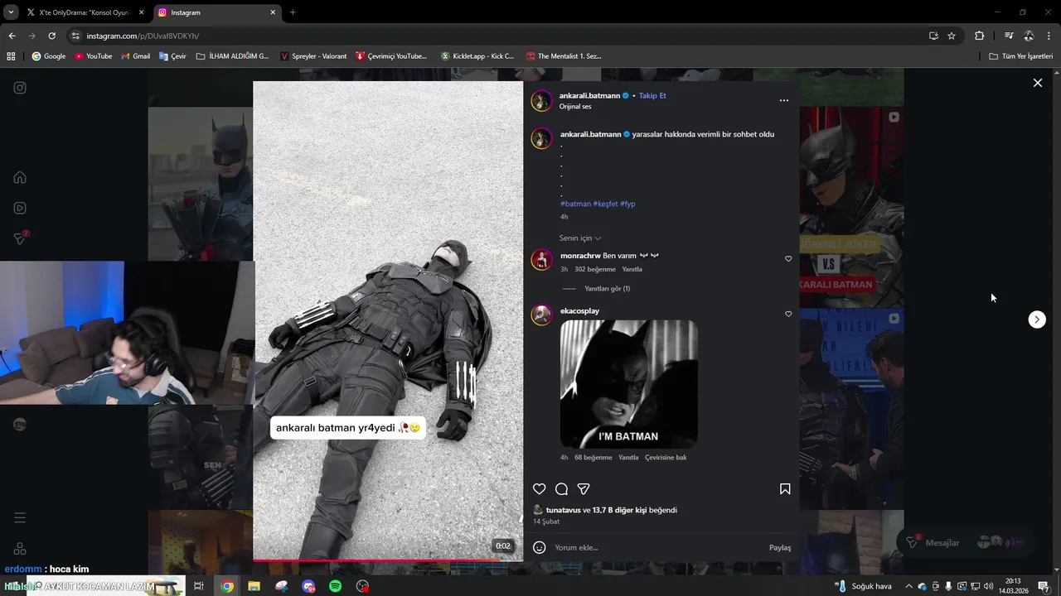Open the Mesajlar floating messages button

966,543
